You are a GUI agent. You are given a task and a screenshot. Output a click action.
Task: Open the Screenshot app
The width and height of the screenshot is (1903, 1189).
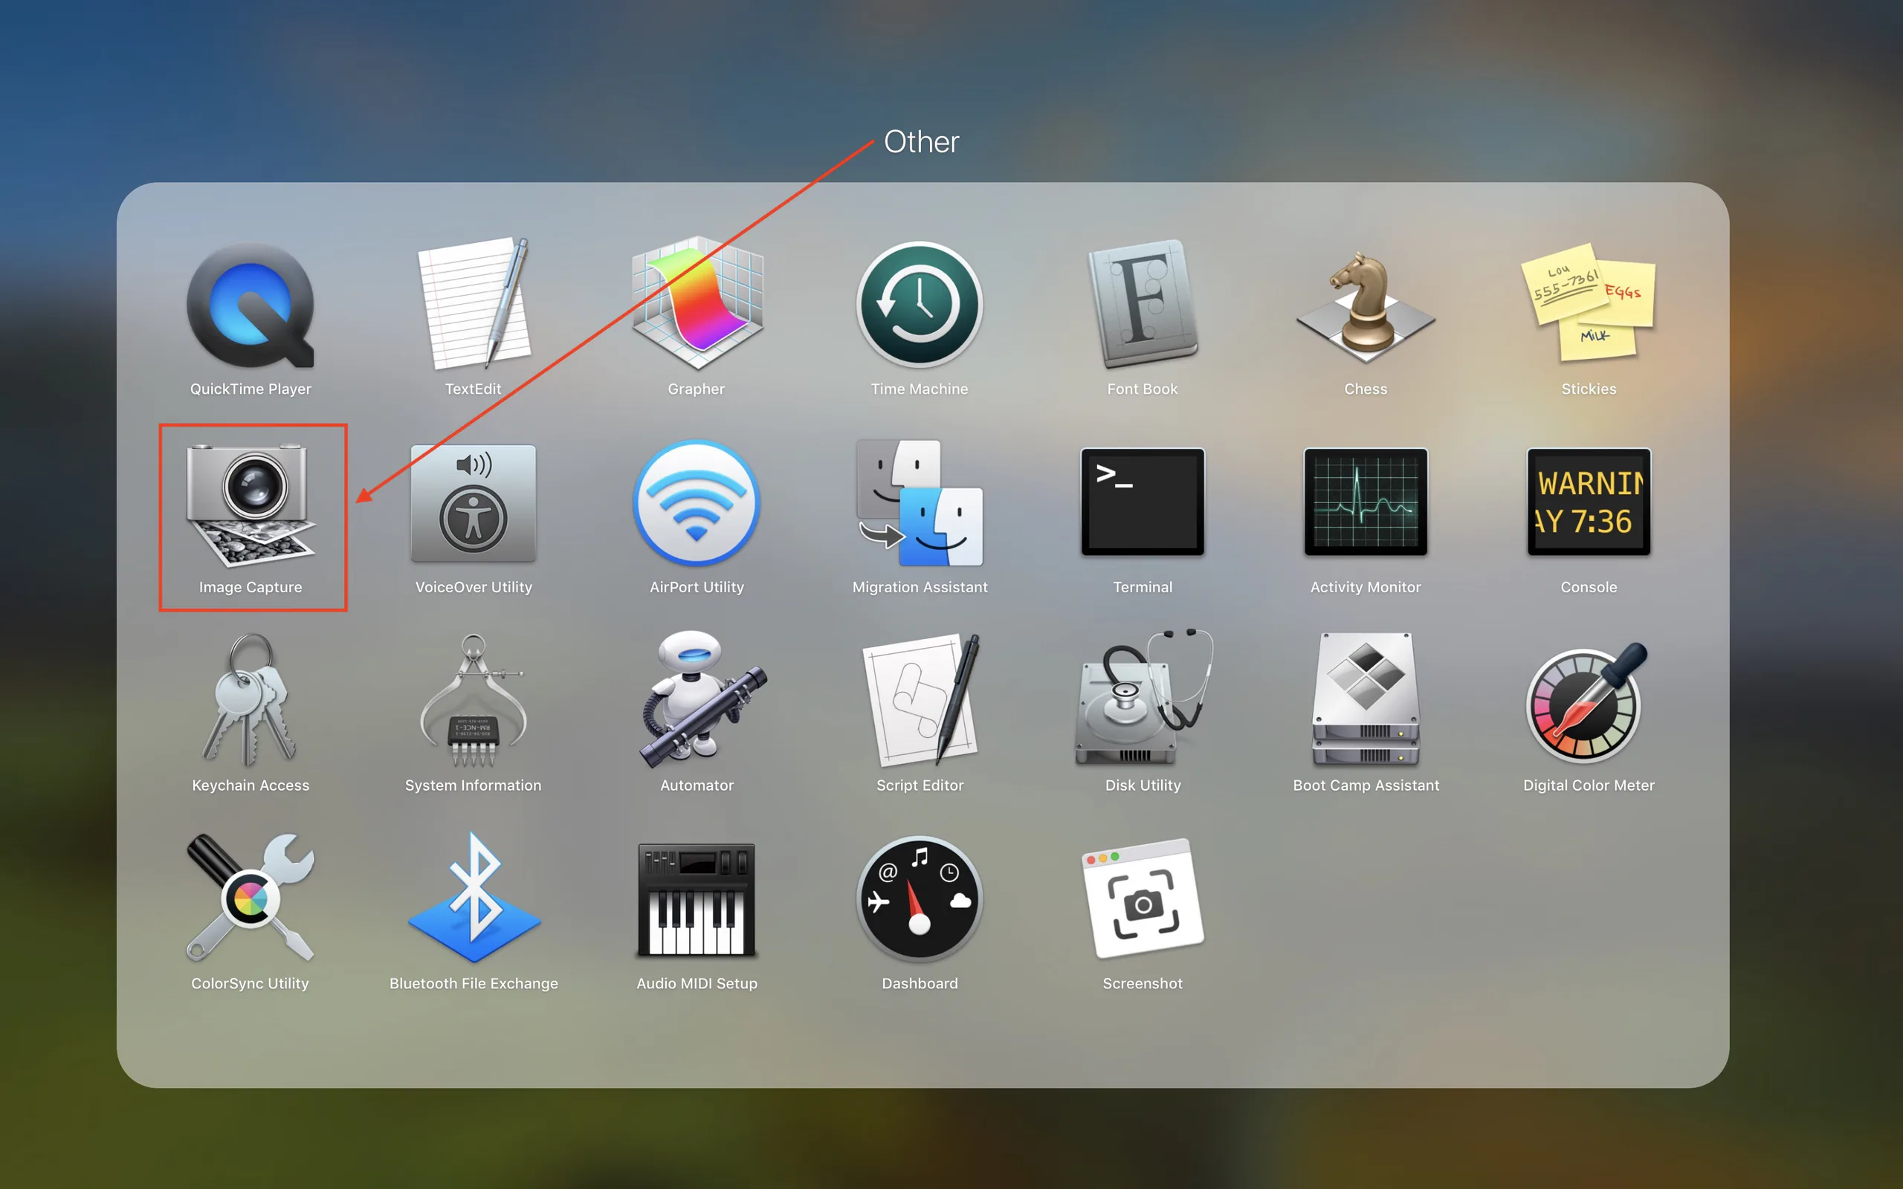(x=1143, y=899)
